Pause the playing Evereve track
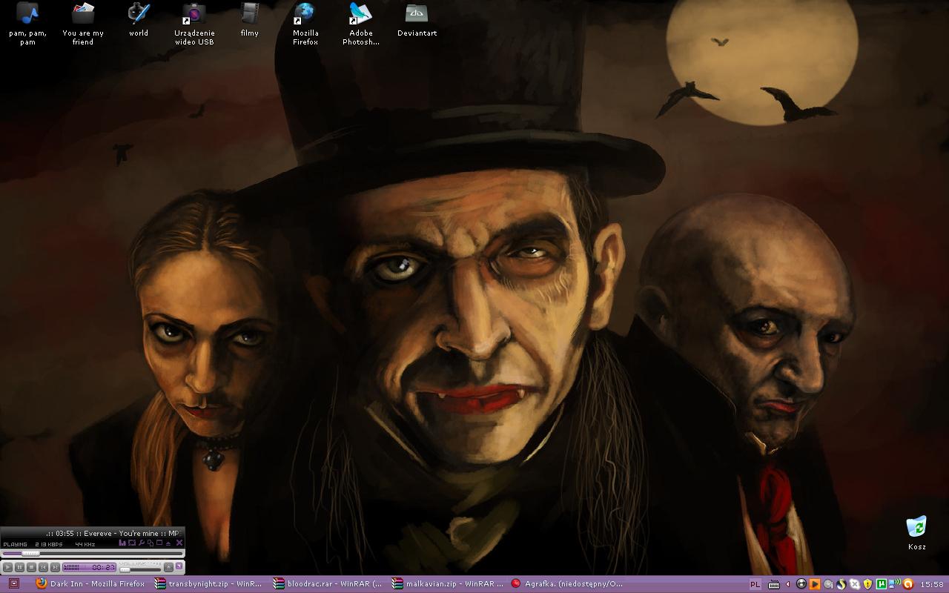Image resolution: width=949 pixels, height=593 pixels. pos(19,567)
